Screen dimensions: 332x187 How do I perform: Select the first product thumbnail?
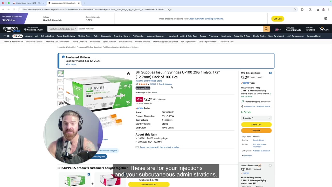(x=60, y=74)
